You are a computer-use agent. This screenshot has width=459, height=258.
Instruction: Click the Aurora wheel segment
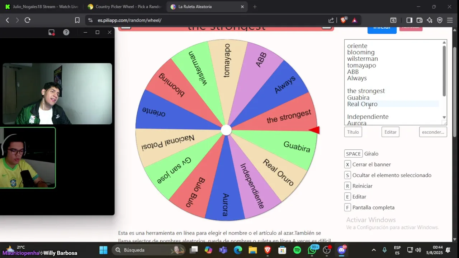pos(225,205)
